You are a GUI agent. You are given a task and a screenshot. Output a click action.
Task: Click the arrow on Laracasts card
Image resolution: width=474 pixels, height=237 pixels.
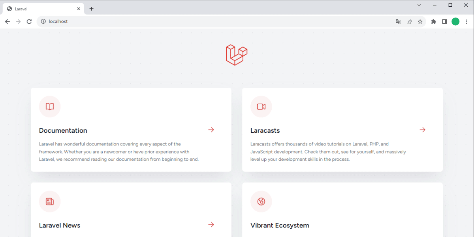pyautogui.click(x=423, y=130)
